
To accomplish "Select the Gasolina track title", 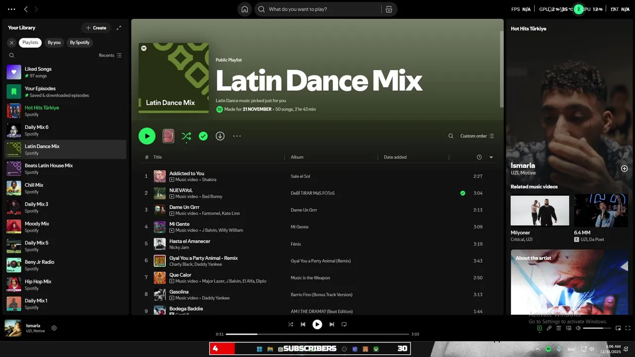I will [x=179, y=292].
